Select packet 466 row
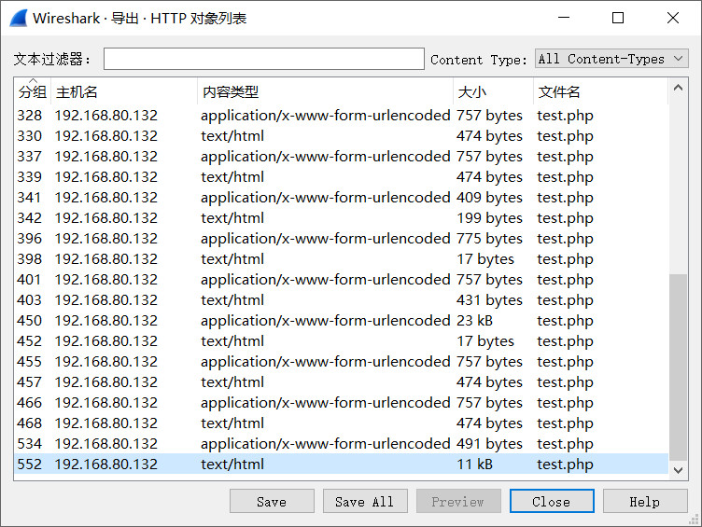Image resolution: width=702 pixels, height=527 pixels. tap(341, 403)
